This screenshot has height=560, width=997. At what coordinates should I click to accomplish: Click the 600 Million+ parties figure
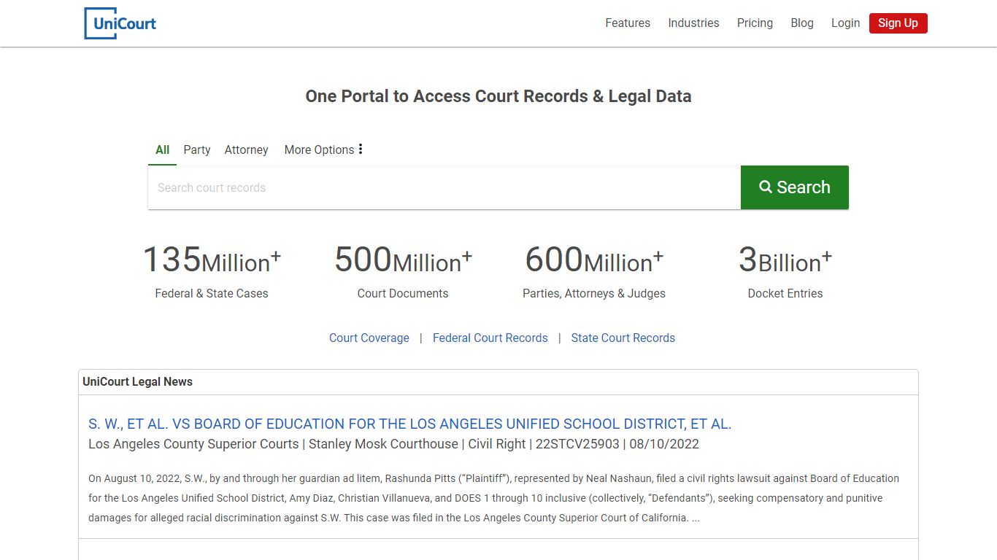click(594, 260)
